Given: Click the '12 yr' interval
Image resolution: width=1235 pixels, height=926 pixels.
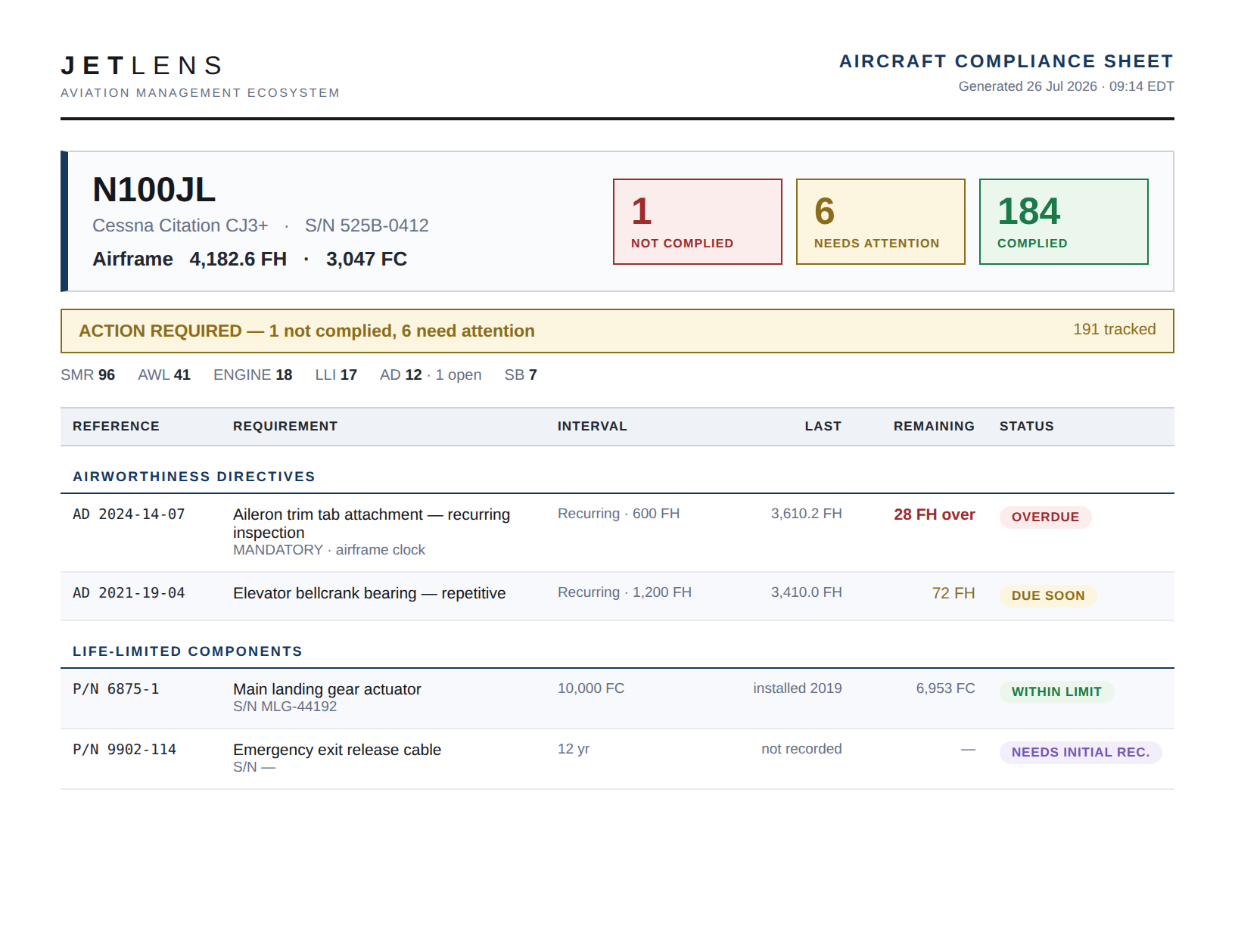Looking at the screenshot, I should point(574,749).
